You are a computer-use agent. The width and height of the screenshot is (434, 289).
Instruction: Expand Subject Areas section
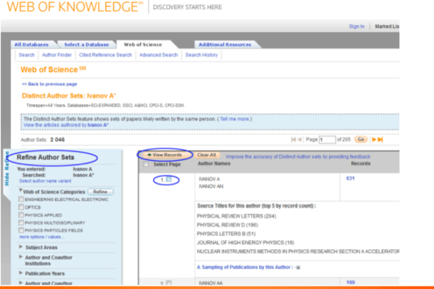[x=21, y=246]
